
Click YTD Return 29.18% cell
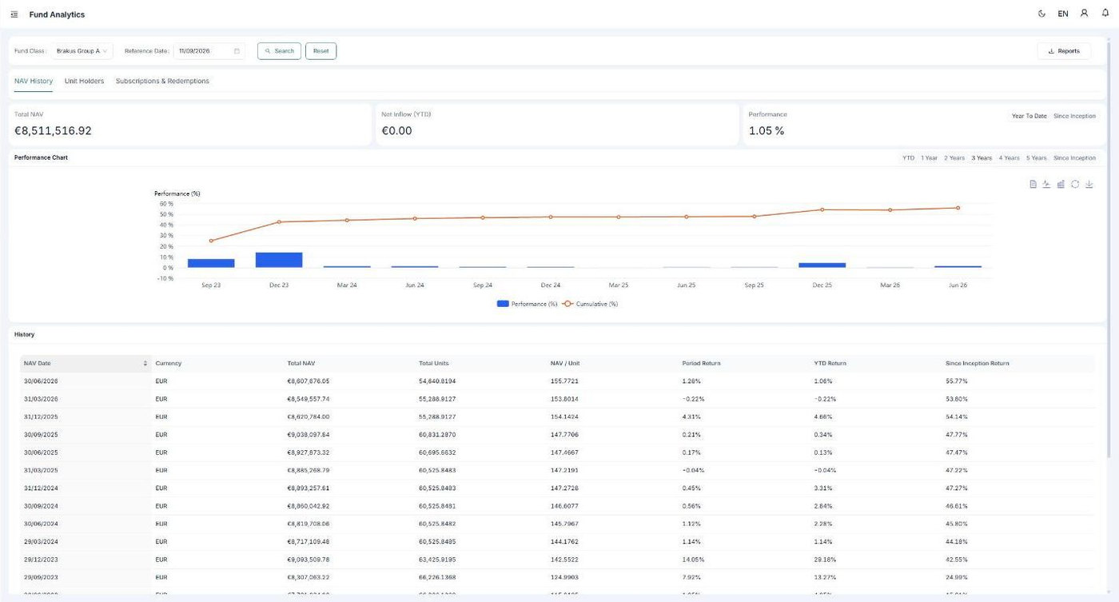coord(825,560)
